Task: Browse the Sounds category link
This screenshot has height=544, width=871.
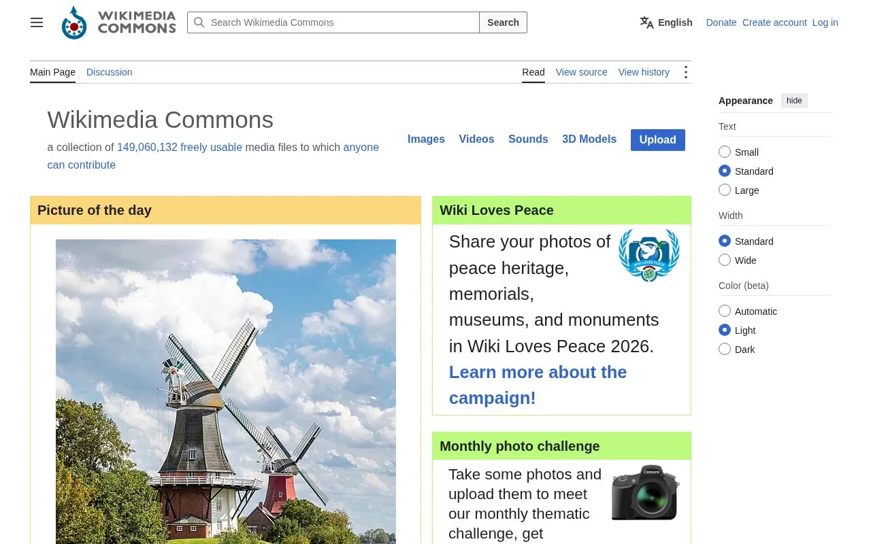Action: (528, 139)
